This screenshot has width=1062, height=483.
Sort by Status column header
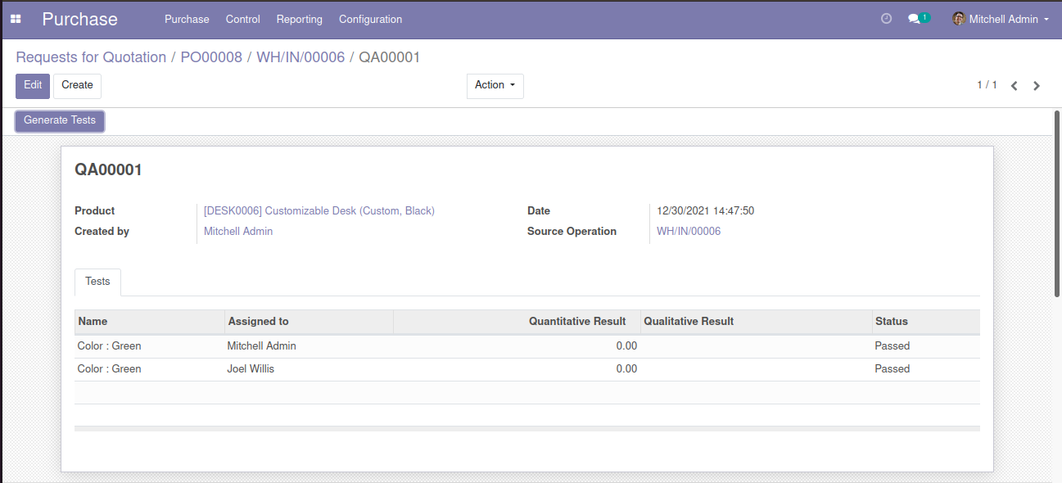point(925,322)
